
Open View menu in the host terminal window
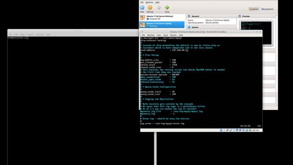(22, 35)
